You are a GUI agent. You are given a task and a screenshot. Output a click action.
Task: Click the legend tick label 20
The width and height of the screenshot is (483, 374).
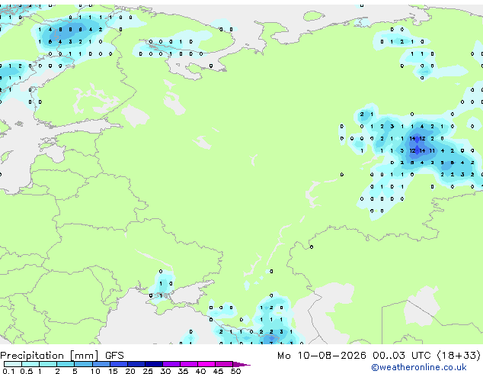[130, 371]
